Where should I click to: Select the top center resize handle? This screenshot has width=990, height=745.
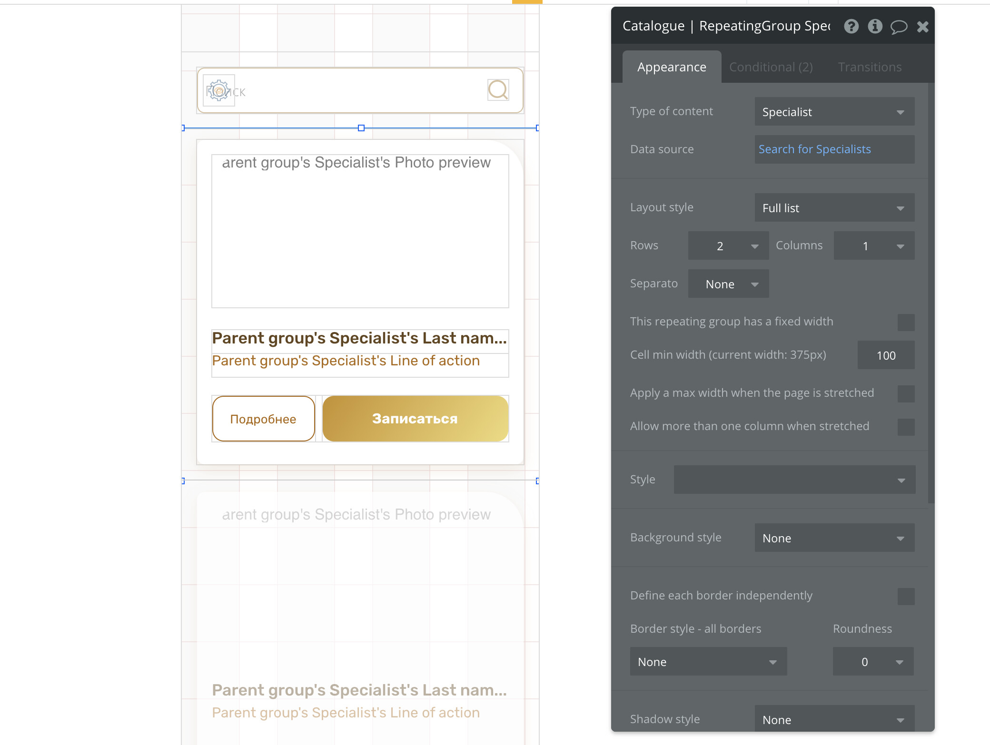(361, 128)
